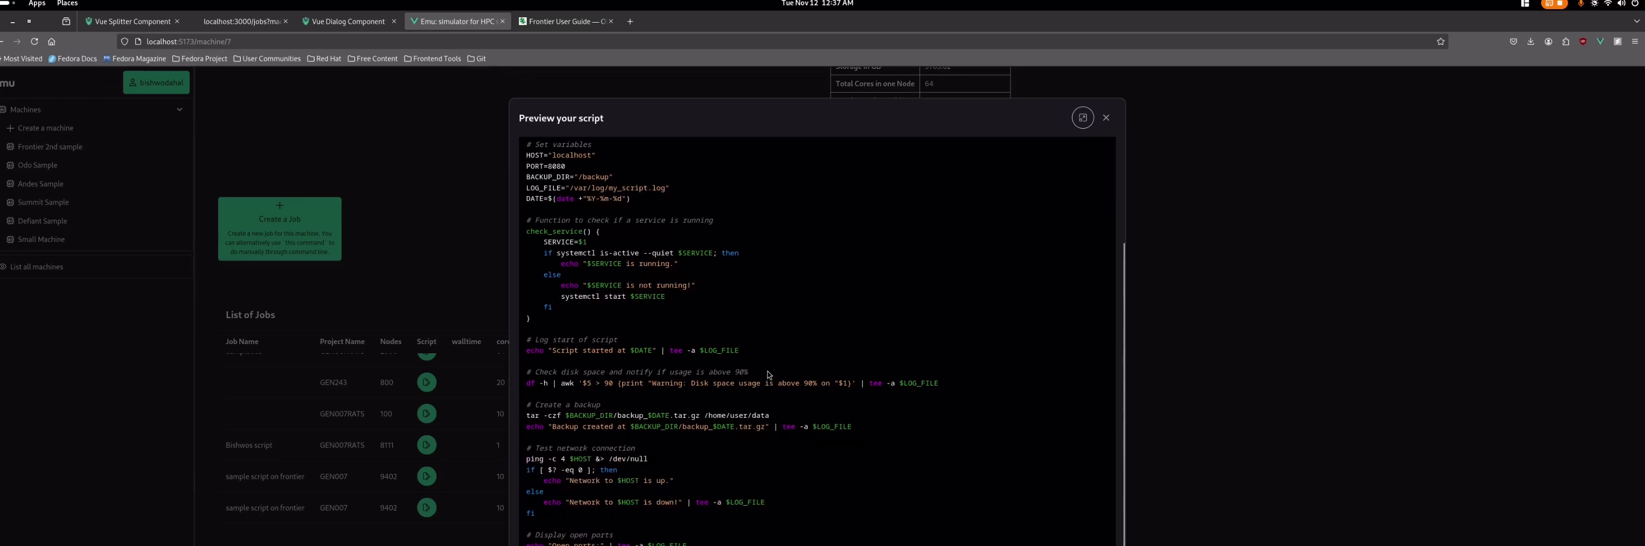1645x546 pixels.
Task: Select the Machines icon in the sidebar
Action: (3, 109)
